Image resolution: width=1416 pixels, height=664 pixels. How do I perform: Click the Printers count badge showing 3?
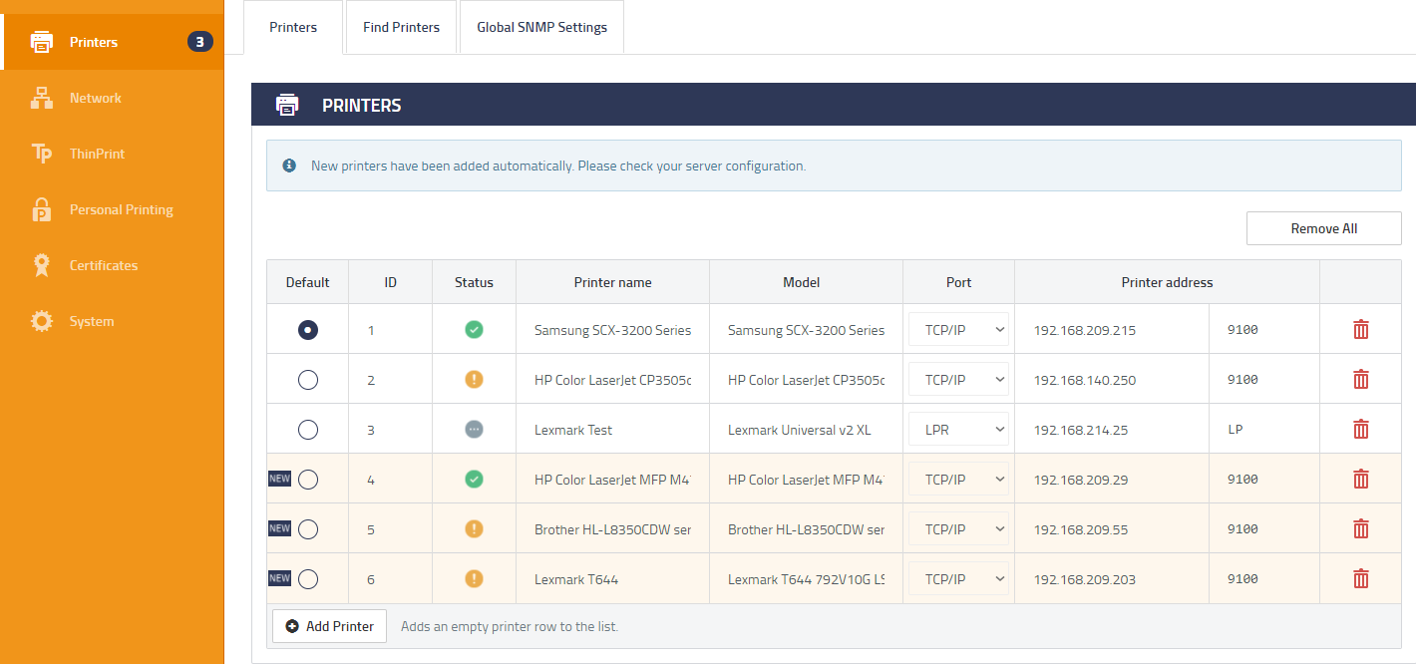tap(199, 42)
